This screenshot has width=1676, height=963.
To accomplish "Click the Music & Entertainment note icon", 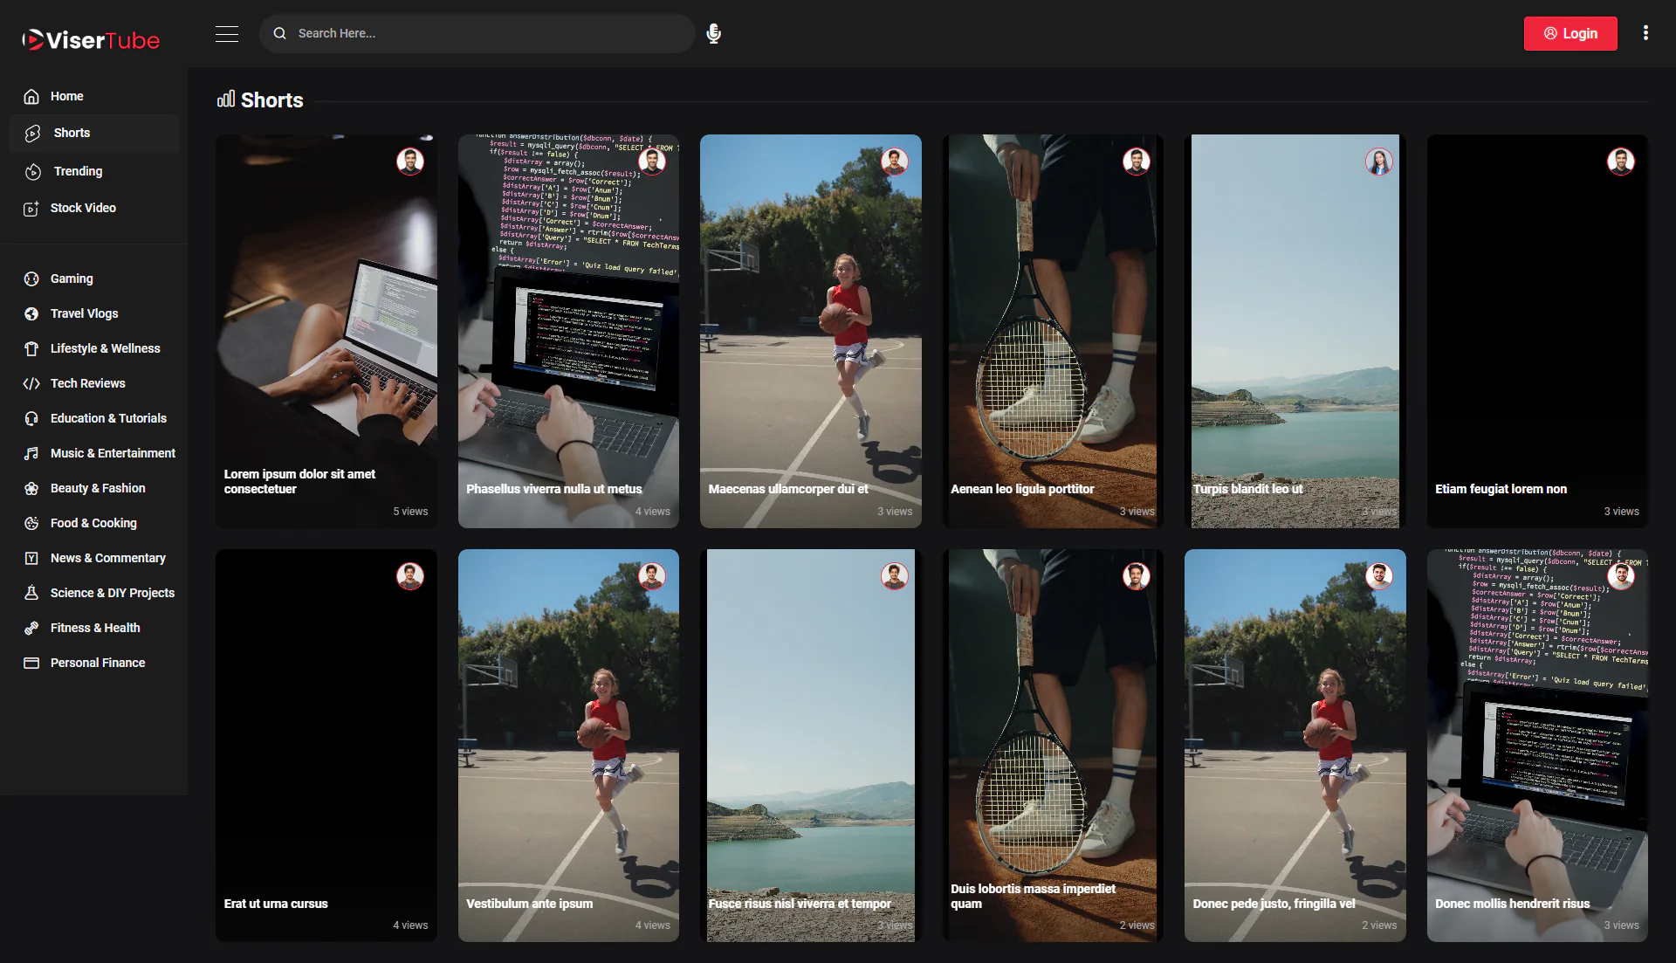I will coord(31,453).
